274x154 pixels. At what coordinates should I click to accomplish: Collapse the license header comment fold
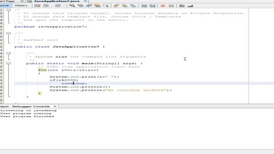(9, 10)
